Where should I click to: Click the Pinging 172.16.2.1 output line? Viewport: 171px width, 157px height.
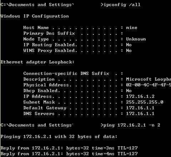59,137
